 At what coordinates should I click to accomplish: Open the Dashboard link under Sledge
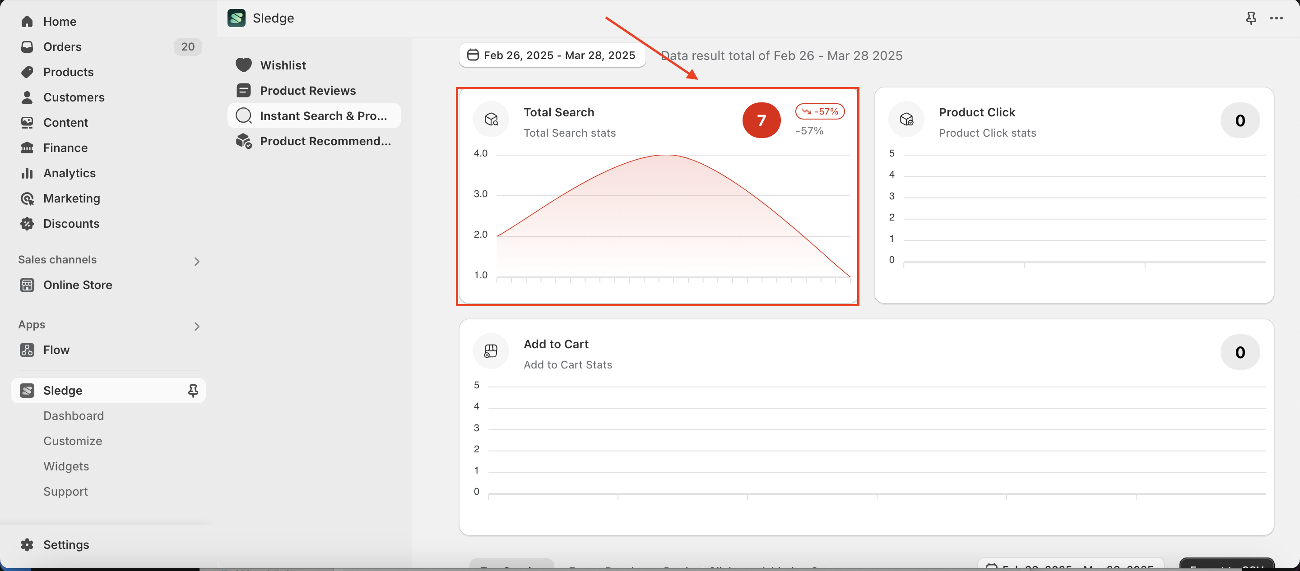point(74,416)
